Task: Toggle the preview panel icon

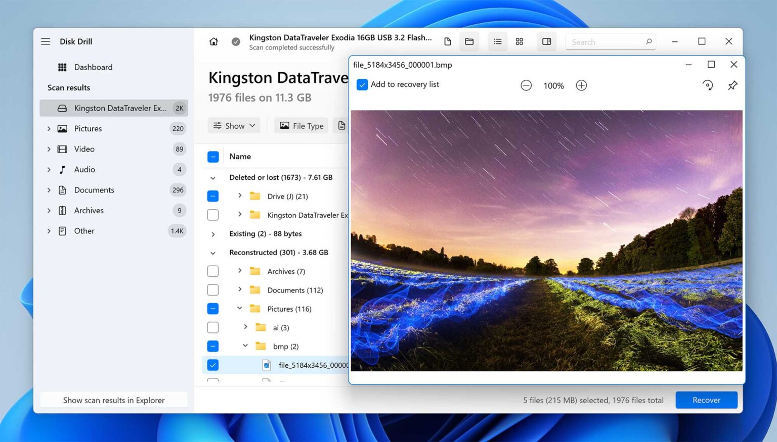Action: [546, 41]
